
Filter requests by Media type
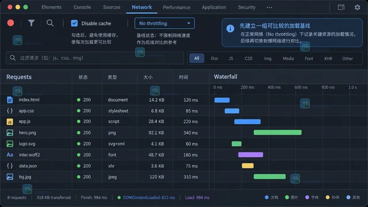coord(288,59)
